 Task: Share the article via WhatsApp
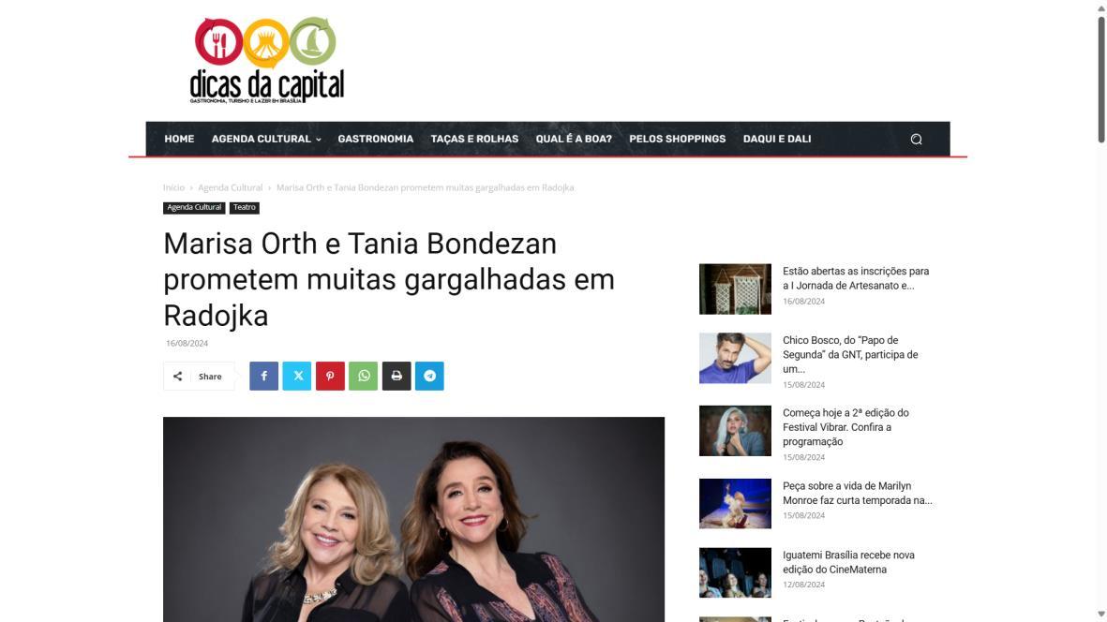coord(363,376)
